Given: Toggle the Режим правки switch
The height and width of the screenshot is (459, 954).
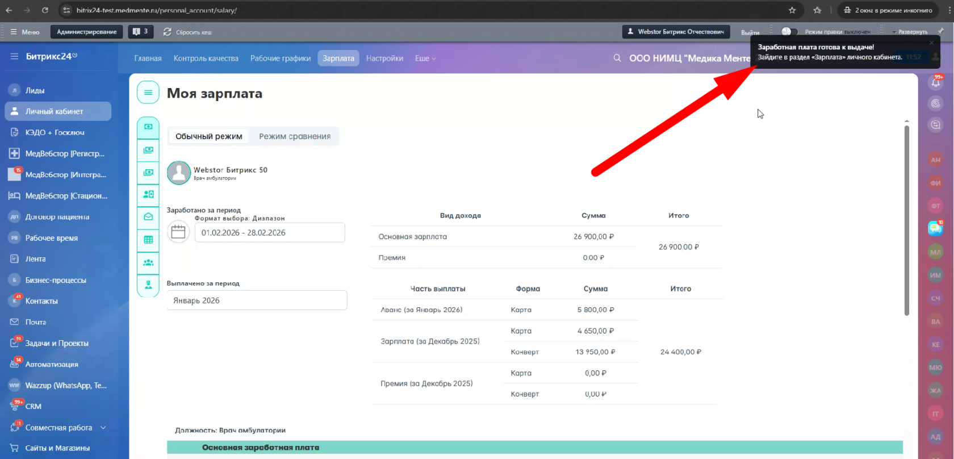Looking at the screenshot, I should [789, 32].
